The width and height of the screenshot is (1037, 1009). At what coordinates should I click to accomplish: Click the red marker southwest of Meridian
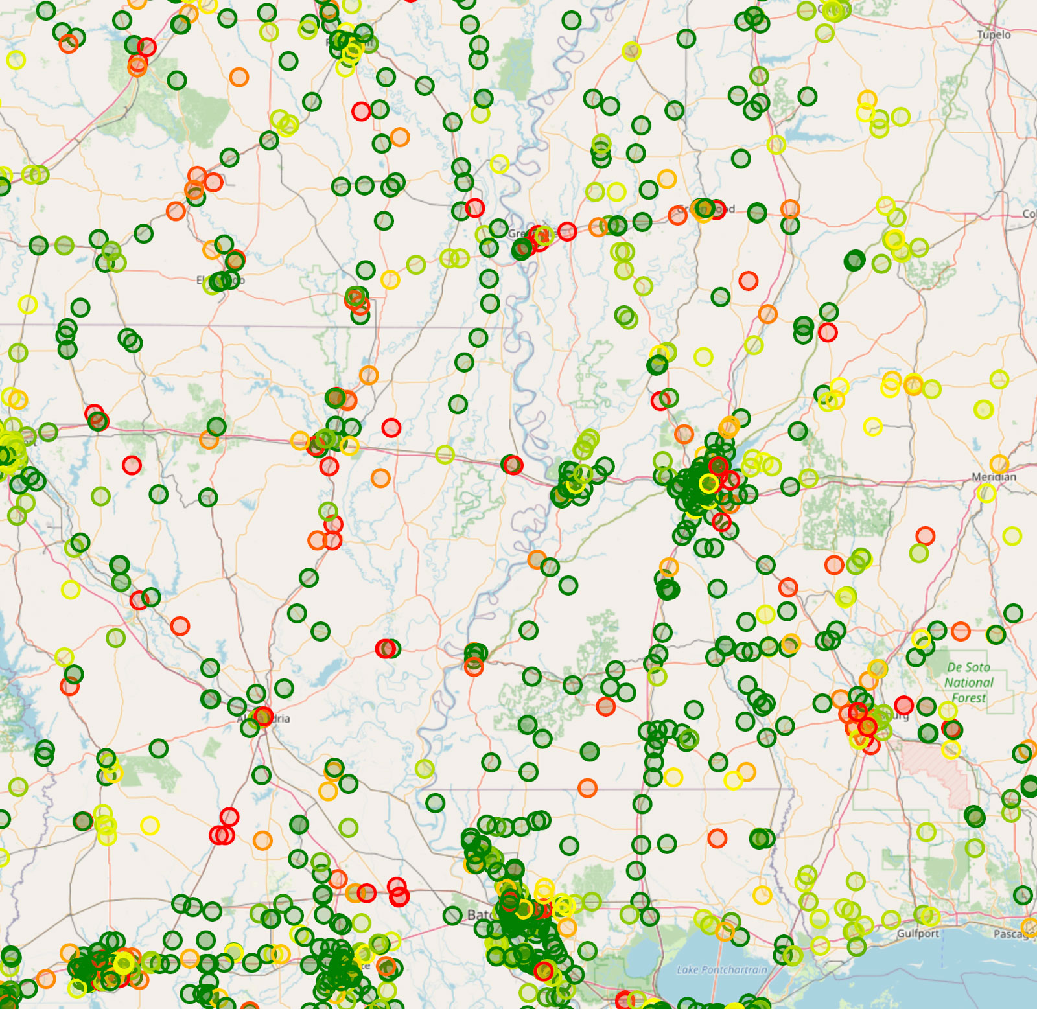(925, 536)
